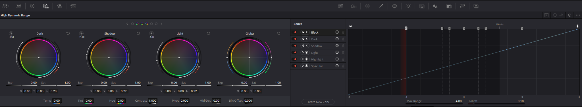Select the Qualifier eyedropper palette
Viewport: 582px width, 107px height.
(381, 6)
